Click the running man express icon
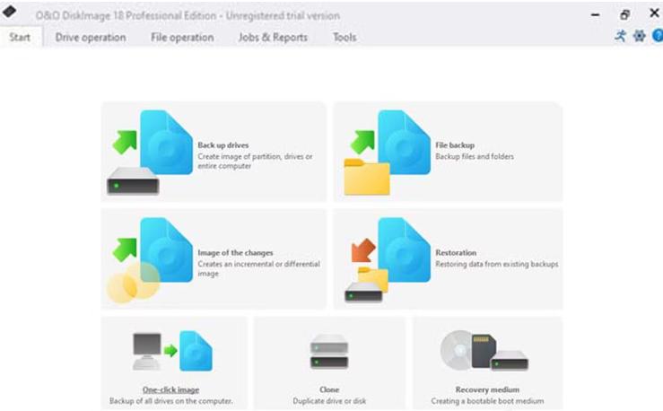The height and width of the screenshot is (411, 663). [620, 36]
